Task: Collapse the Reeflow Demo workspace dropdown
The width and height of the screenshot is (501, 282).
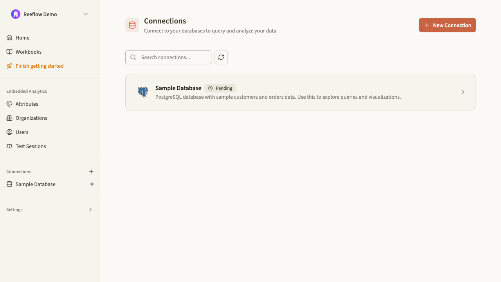Action: (x=86, y=14)
